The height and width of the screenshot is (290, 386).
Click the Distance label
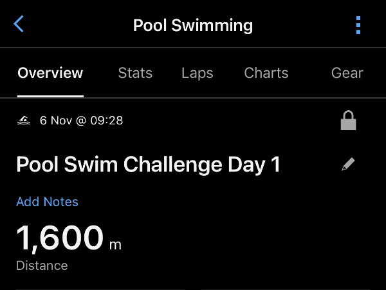42,266
